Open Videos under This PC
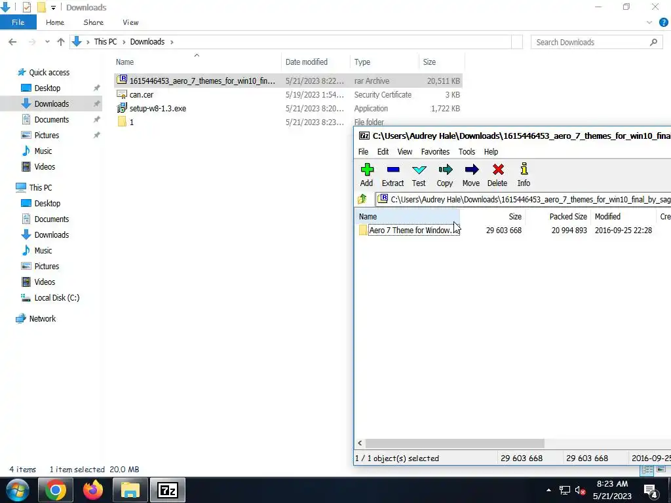The height and width of the screenshot is (503, 671). pos(45,282)
